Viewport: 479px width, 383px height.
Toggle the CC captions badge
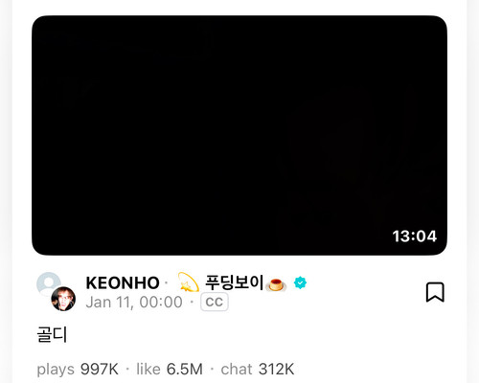(215, 302)
